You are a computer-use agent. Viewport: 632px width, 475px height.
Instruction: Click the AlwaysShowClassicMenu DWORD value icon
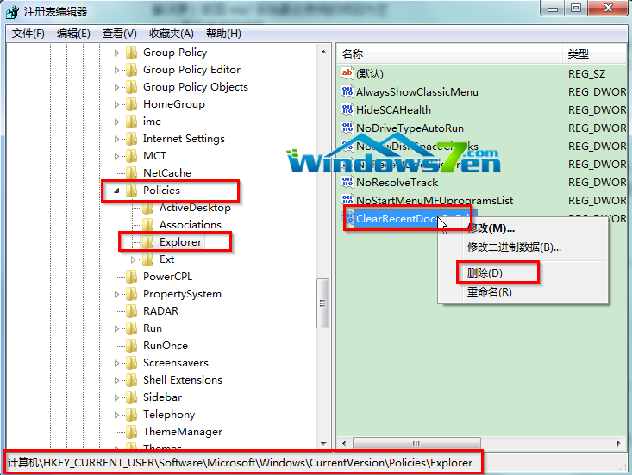click(347, 92)
